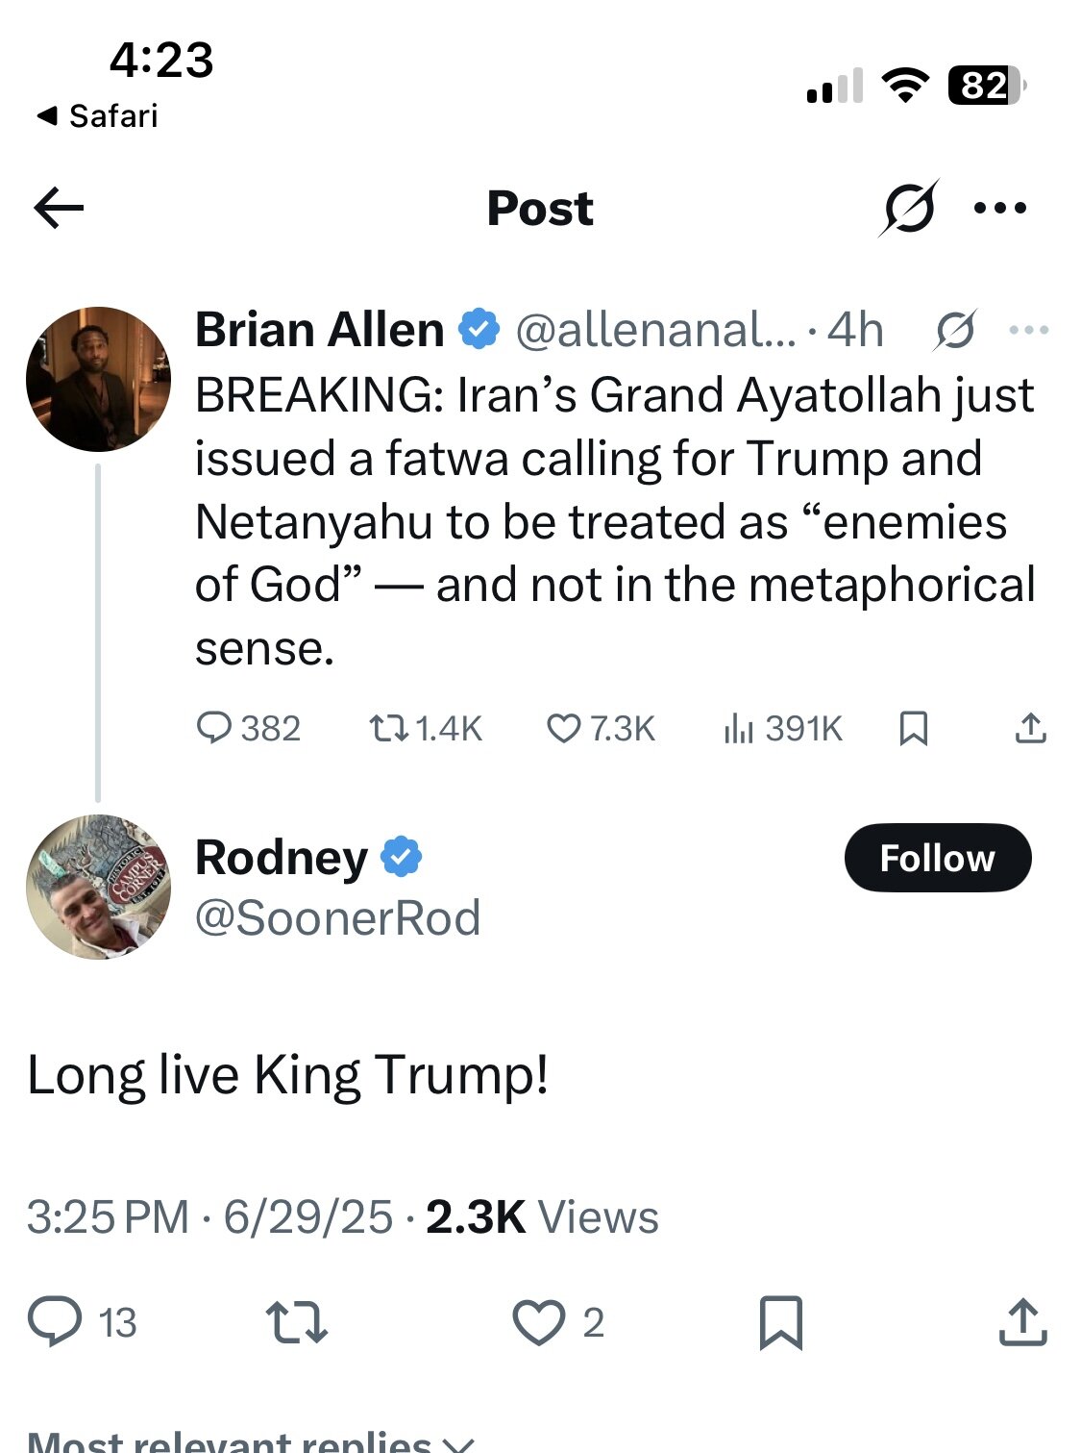Share Brian Allen's post
Viewport: 1081px width, 1453px height.
[1030, 728]
